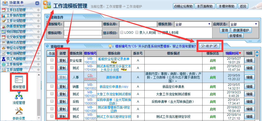The image size is (262, 121).
Task: Toggle the 维护 checkbox
Action: pos(216,46)
